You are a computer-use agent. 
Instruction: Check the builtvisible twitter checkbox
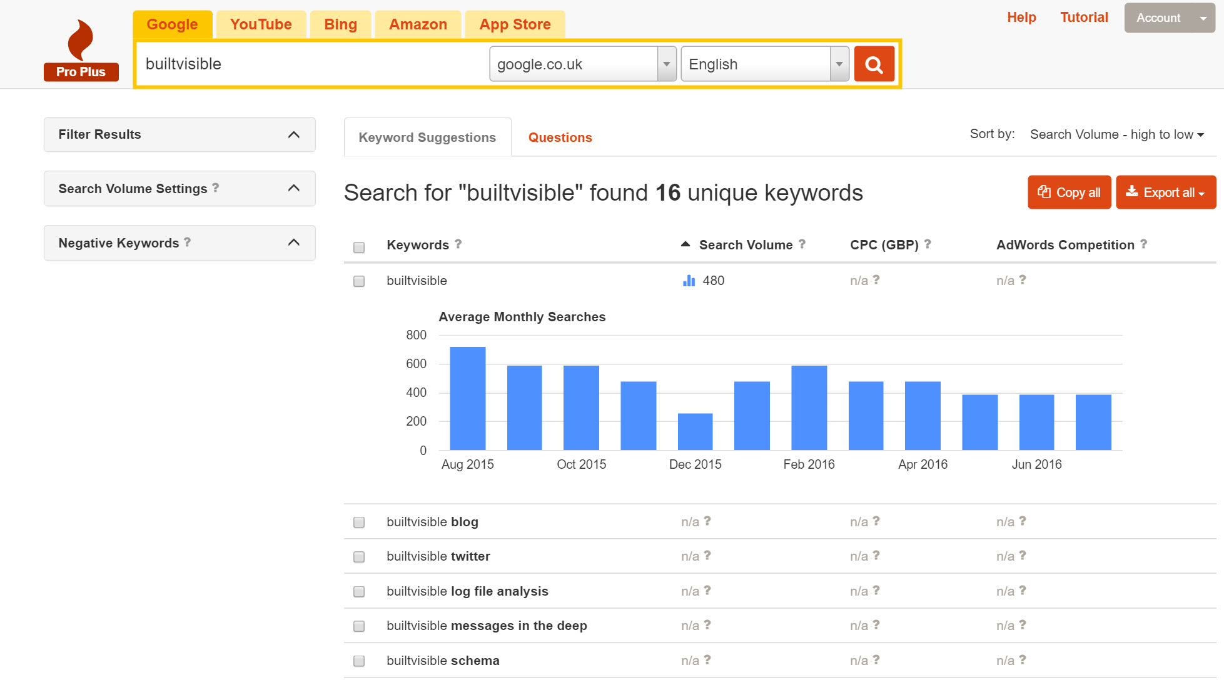(359, 557)
